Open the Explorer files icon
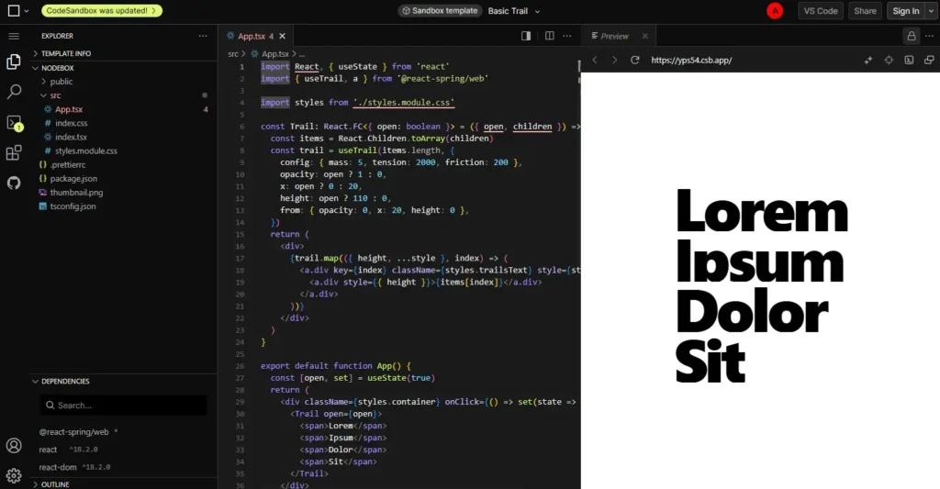This screenshot has height=489, width=940. pyautogui.click(x=13, y=61)
